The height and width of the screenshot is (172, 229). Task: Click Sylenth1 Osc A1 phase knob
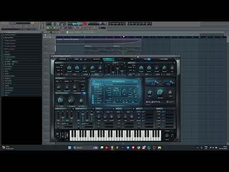pos(77,68)
